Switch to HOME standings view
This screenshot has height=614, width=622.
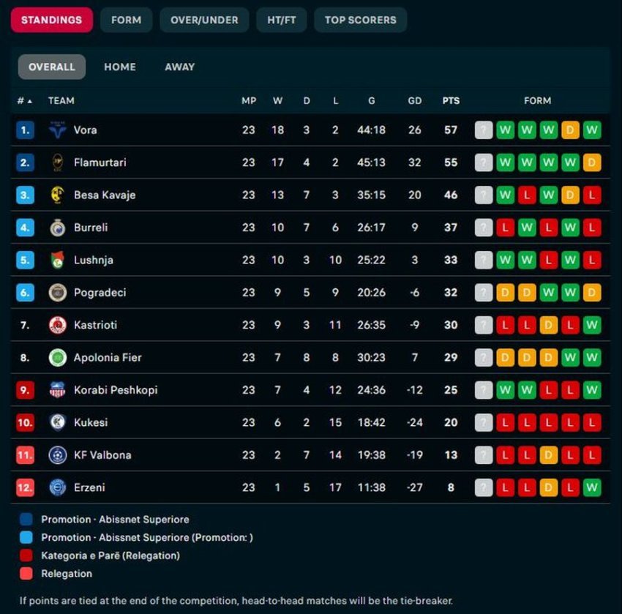pos(120,67)
